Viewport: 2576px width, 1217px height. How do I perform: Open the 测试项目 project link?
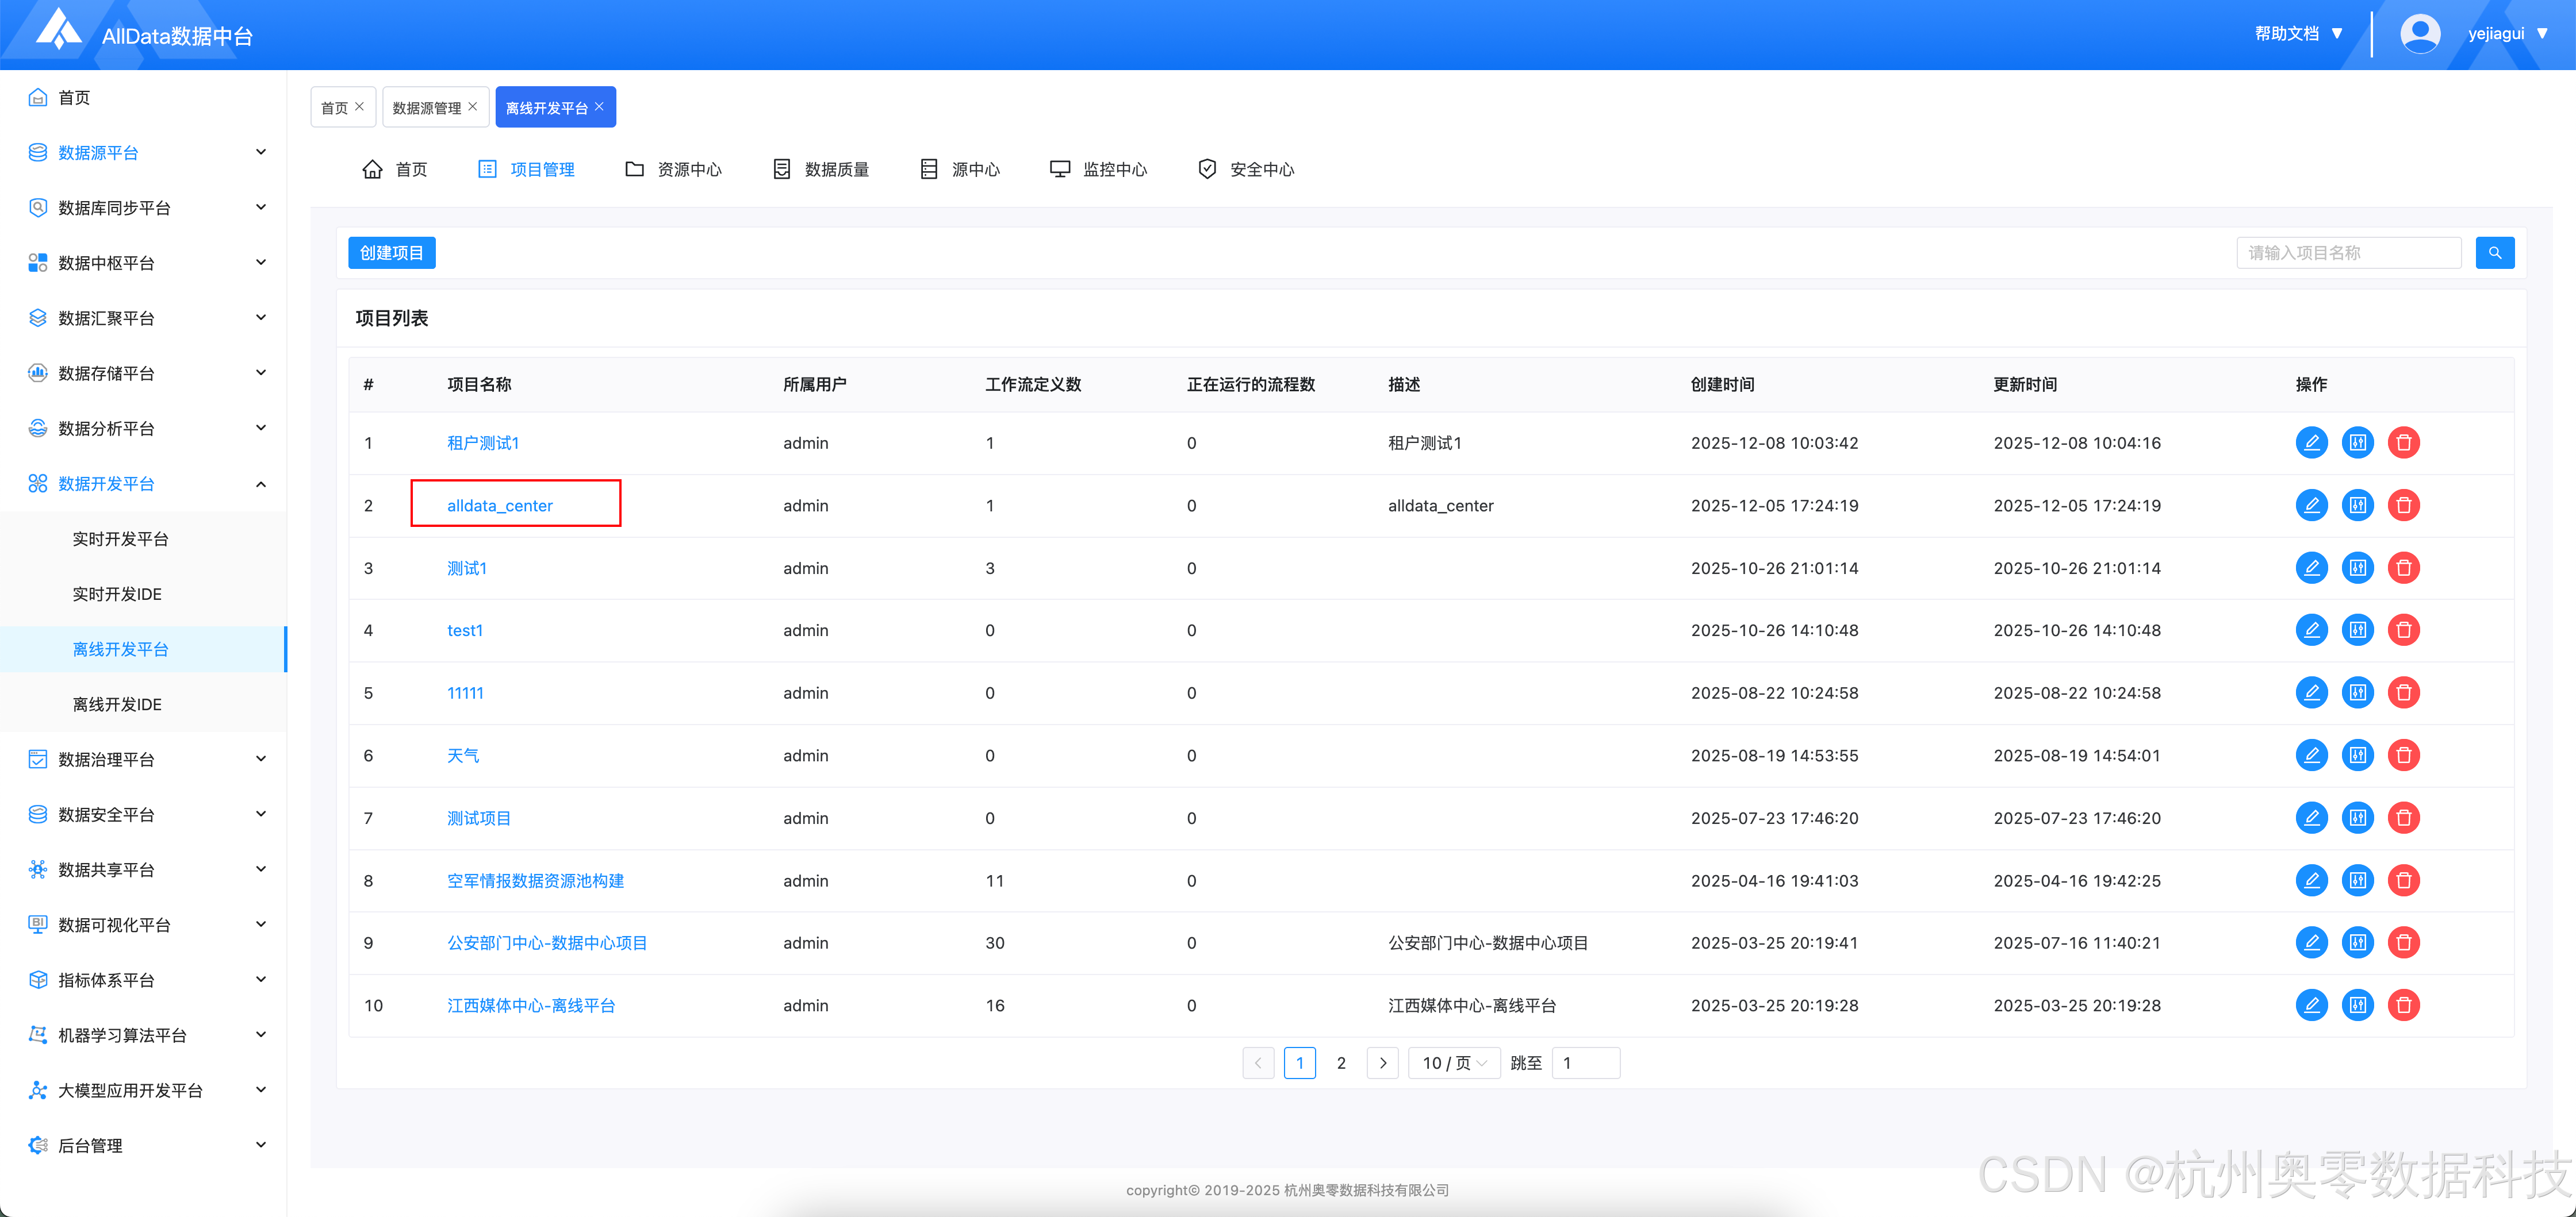tap(479, 818)
